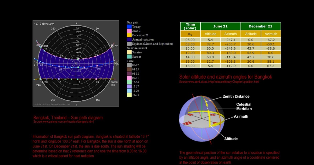314x165 pixels.
Task: Toggle the 09-11 time band entry
Action: click(129, 78)
